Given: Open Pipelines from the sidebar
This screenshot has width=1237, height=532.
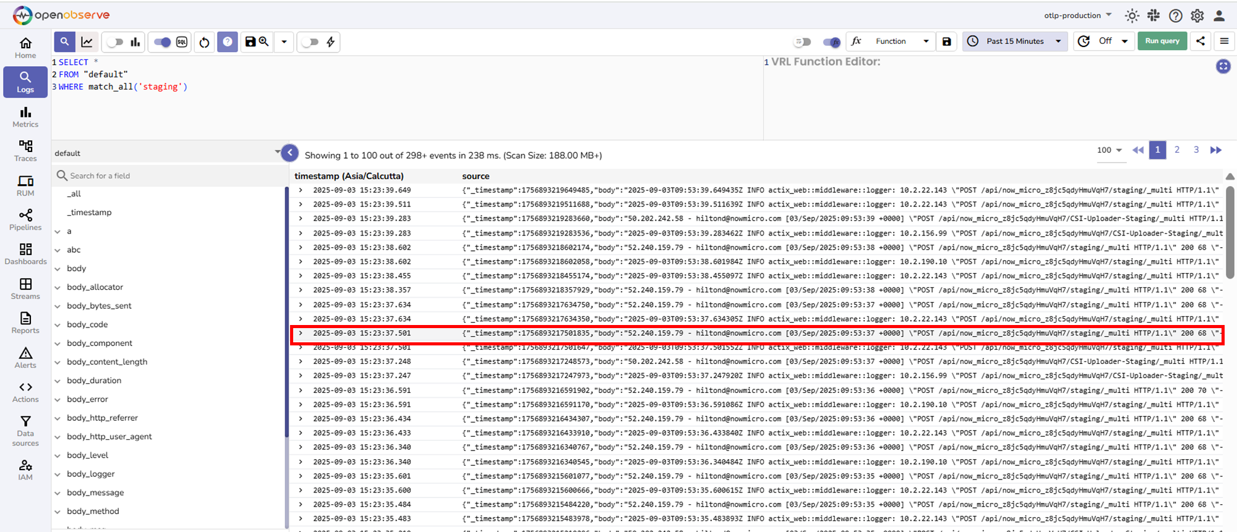Looking at the screenshot, I should tap(25, 219).
